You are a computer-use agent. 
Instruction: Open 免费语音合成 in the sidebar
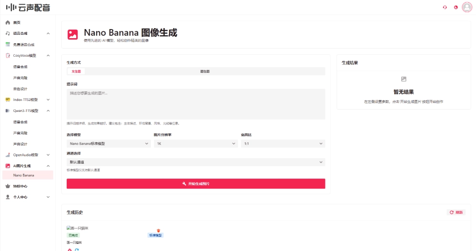tap(23, 44)
